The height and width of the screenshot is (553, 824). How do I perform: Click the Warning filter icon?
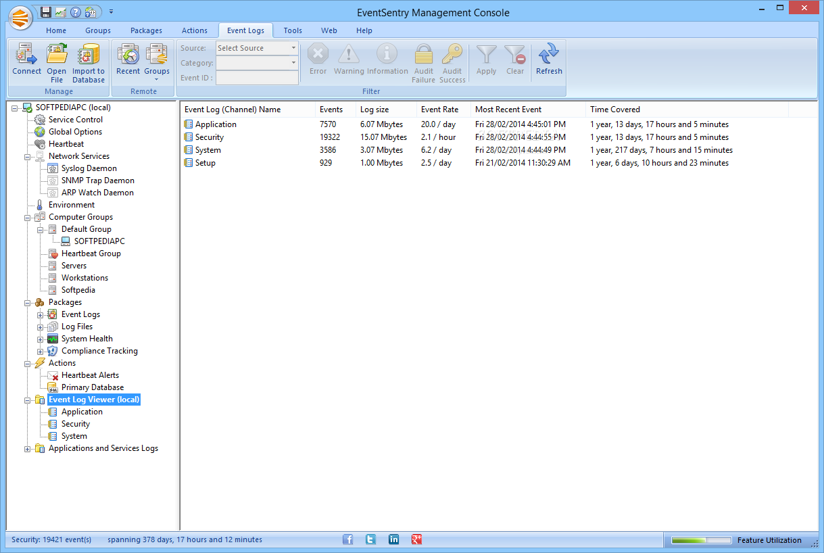click(349, 55)
